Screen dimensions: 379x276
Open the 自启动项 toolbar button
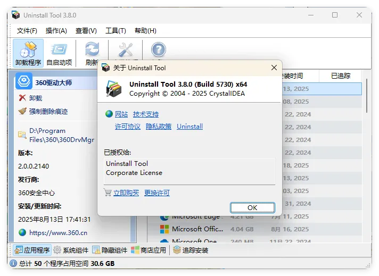(x=59, y=53)
